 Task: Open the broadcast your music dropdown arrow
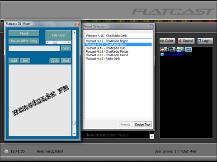pyautogui.click(x=152, y=136)
